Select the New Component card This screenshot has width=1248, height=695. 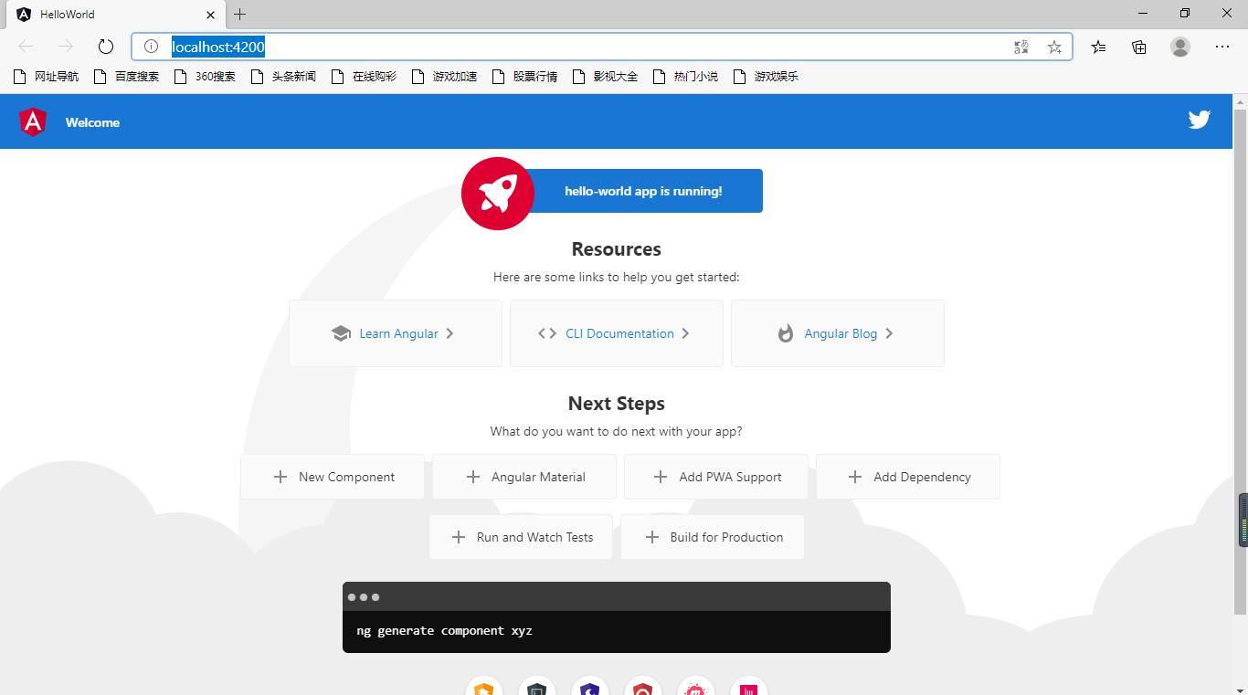tap(333, 477)
